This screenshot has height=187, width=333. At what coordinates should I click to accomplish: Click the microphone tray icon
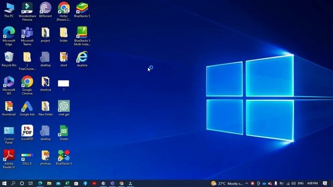276,183
